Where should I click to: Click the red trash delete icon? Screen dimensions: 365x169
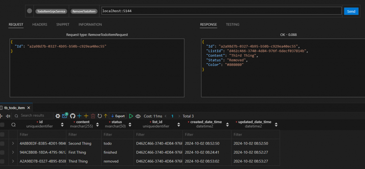[x=93, y=116]
